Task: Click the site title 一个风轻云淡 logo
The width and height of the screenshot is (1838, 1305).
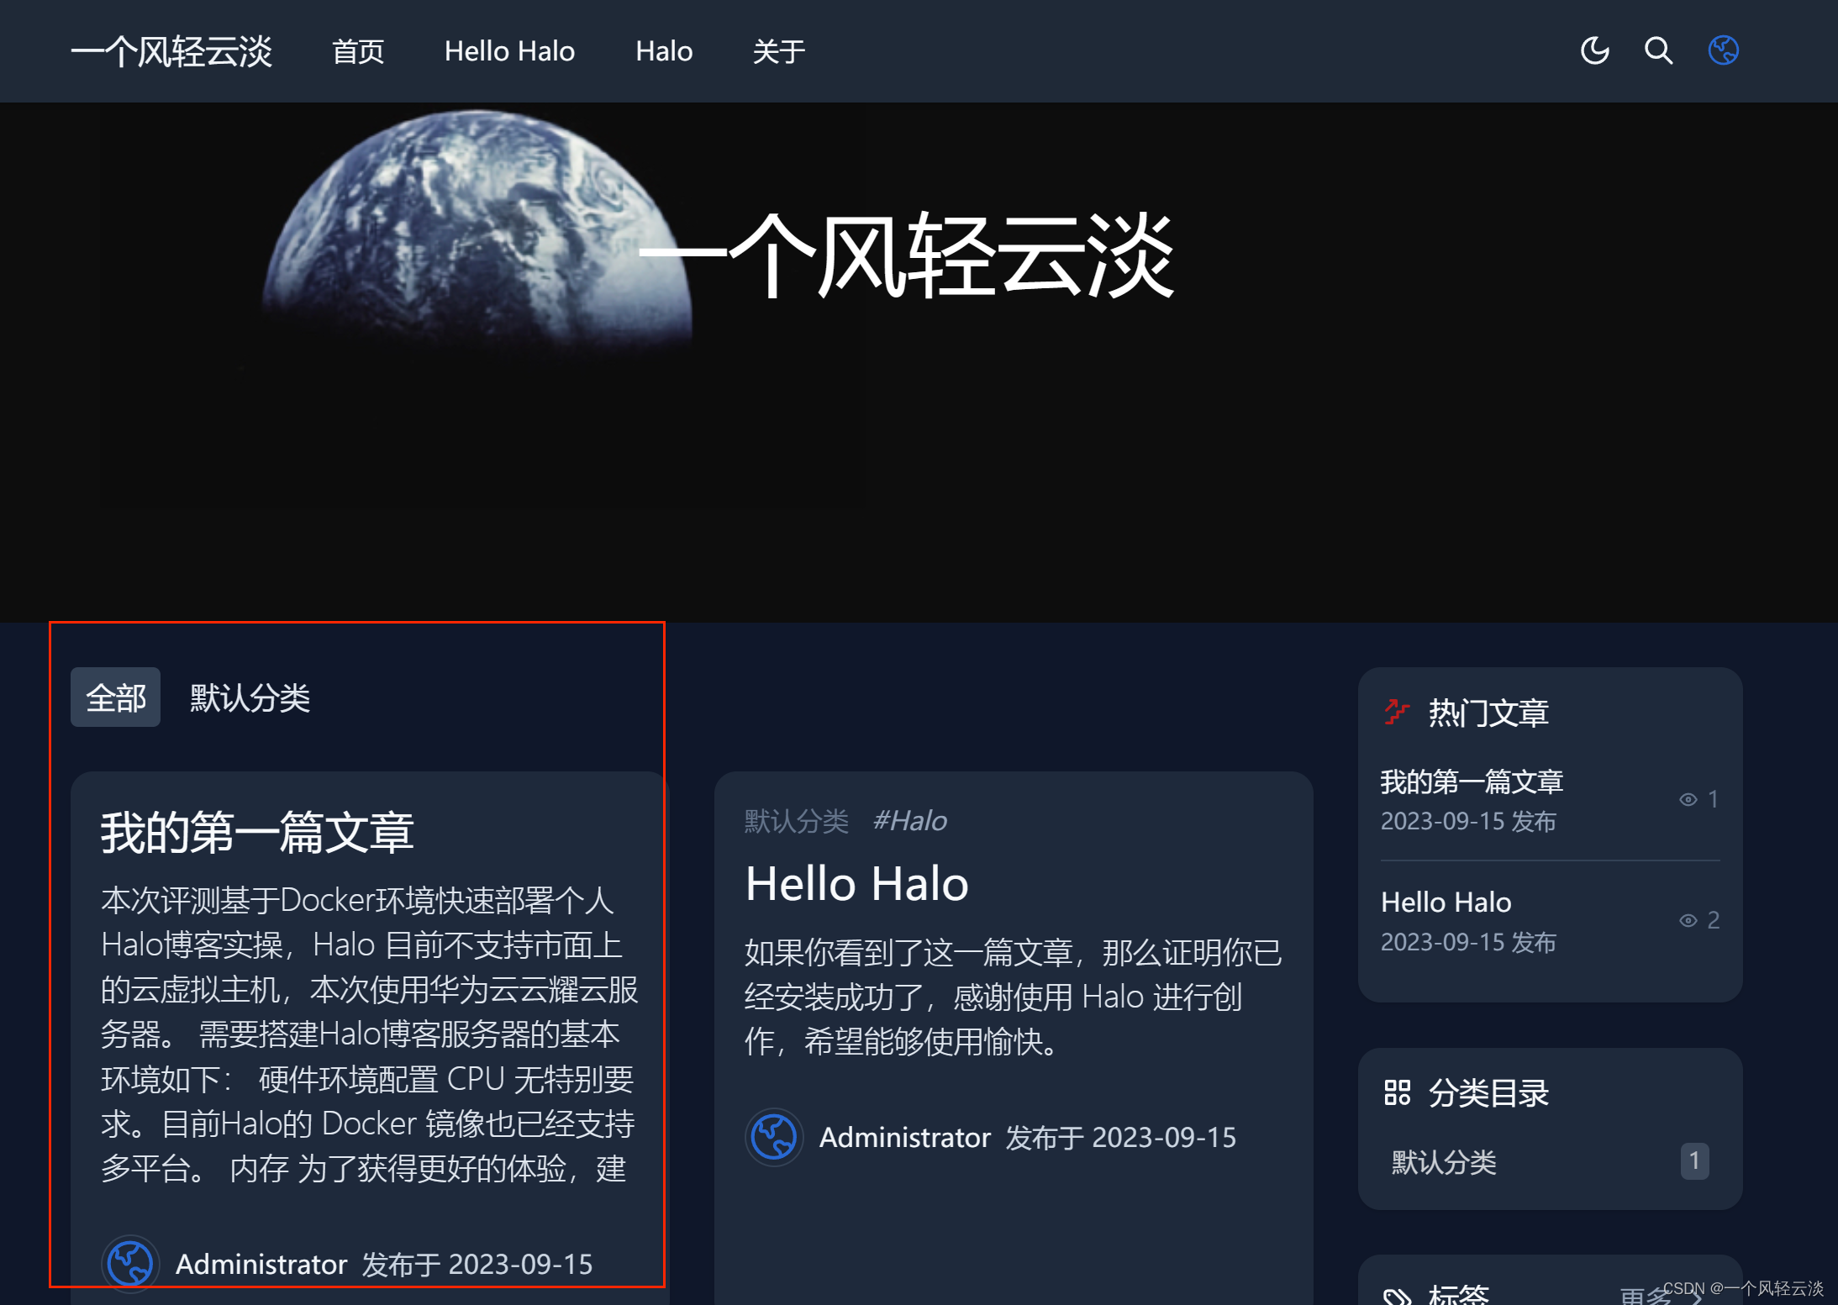Action: point(171,51)
